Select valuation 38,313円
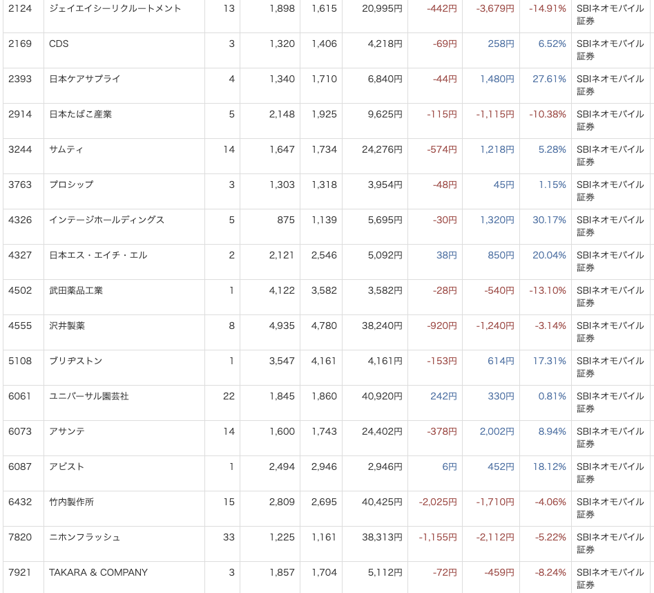Screen dimensions: 654x593 pos(382,537)
